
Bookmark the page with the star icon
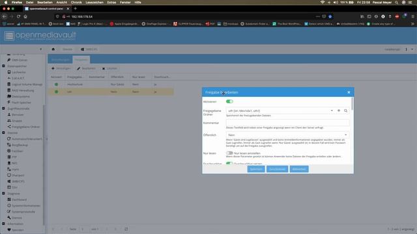tap(330, 16)
